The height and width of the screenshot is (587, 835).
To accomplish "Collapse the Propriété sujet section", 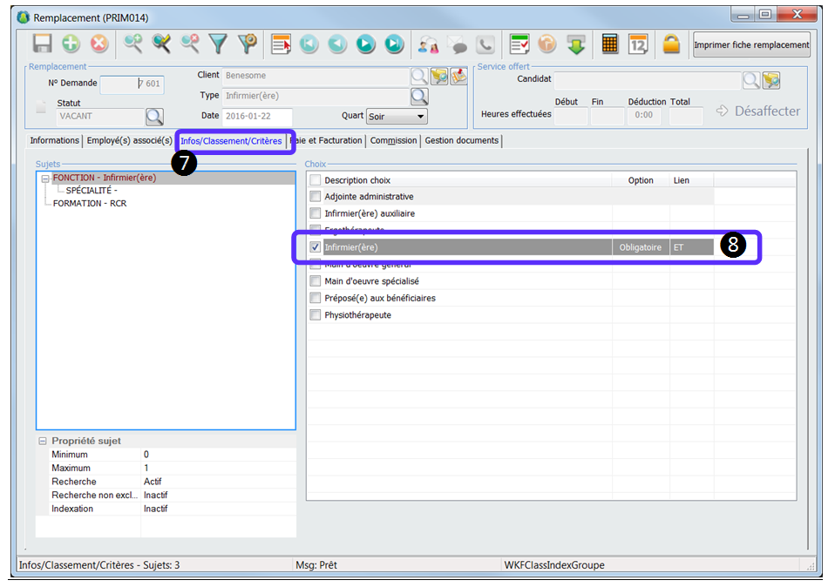I will click(42, 442).
